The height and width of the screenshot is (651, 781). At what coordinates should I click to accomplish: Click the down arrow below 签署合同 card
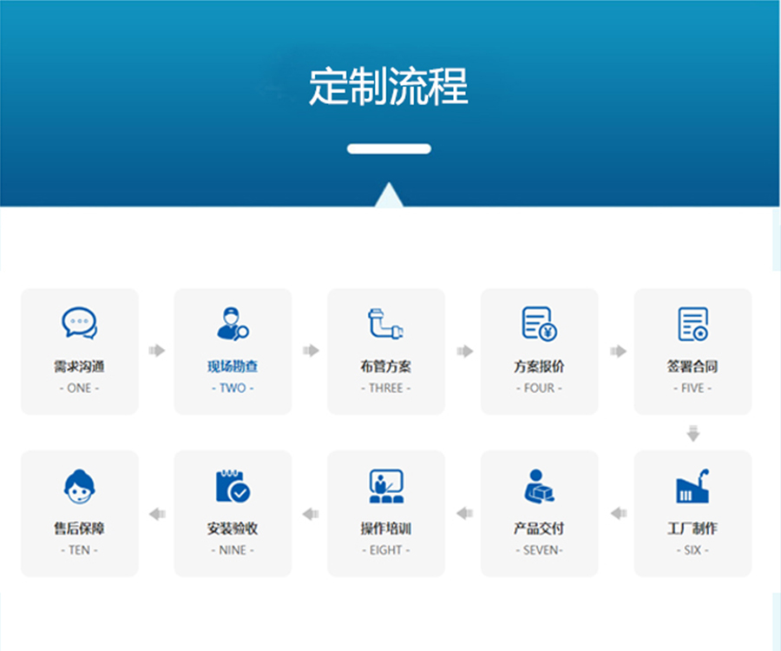click(x=692, y=433)
